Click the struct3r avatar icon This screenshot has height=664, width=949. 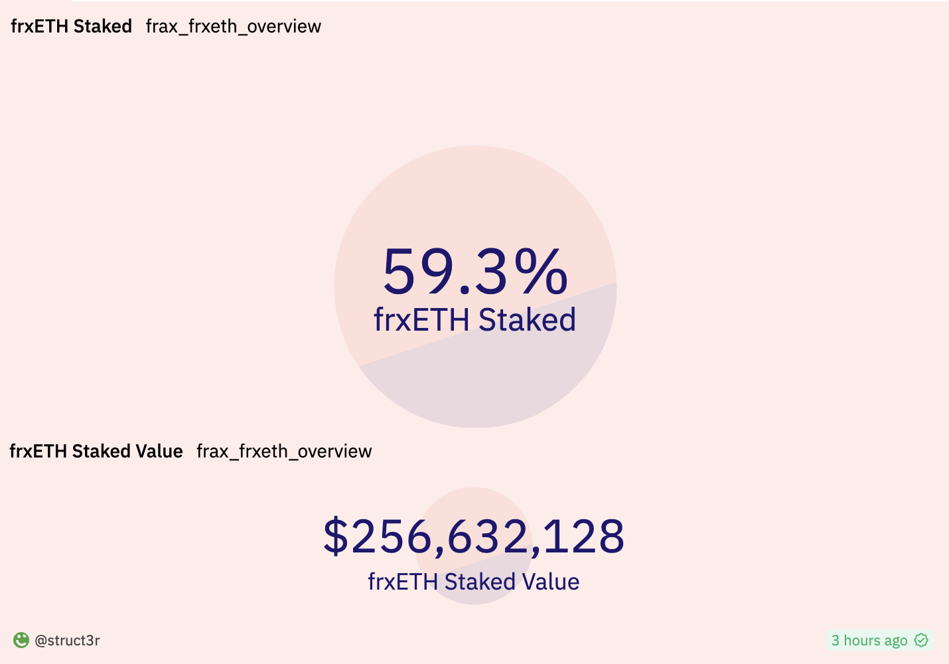tap(21, 640)
